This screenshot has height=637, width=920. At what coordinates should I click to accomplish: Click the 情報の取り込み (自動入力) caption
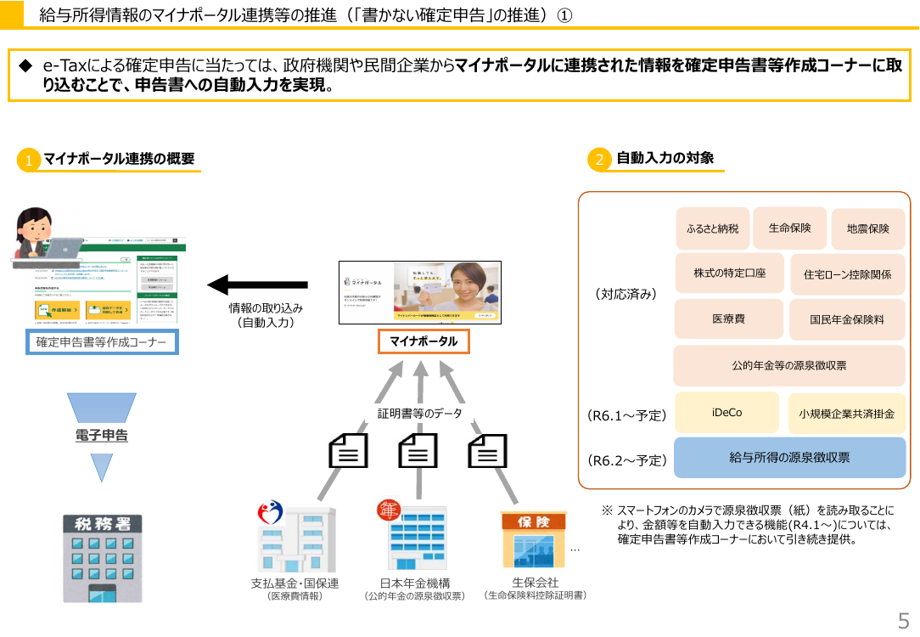pyautogui.click(x=266, y=315)
